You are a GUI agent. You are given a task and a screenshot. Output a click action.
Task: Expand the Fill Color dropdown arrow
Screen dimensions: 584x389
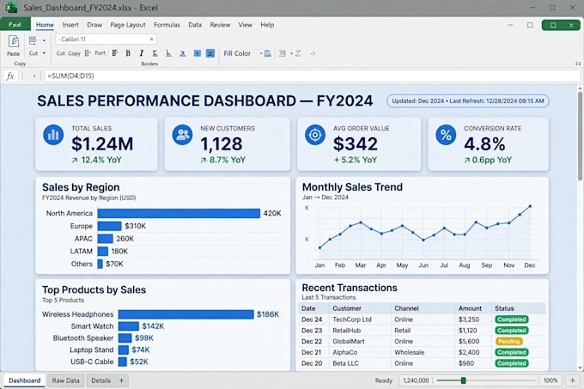click(x=261, y=53)
